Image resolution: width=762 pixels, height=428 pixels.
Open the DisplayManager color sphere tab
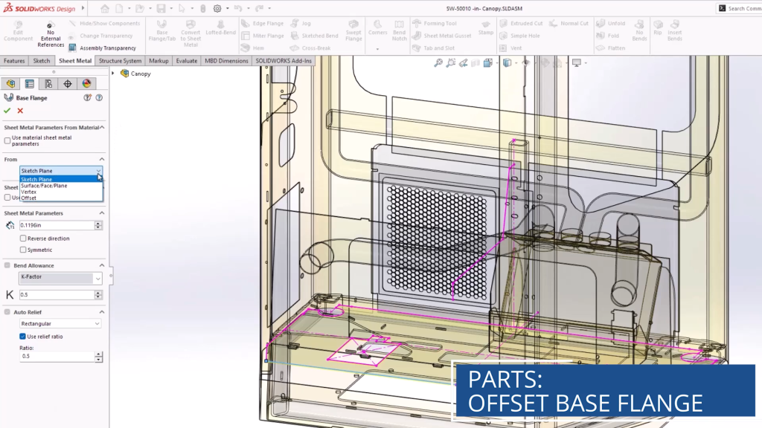(x=86, y=84)
